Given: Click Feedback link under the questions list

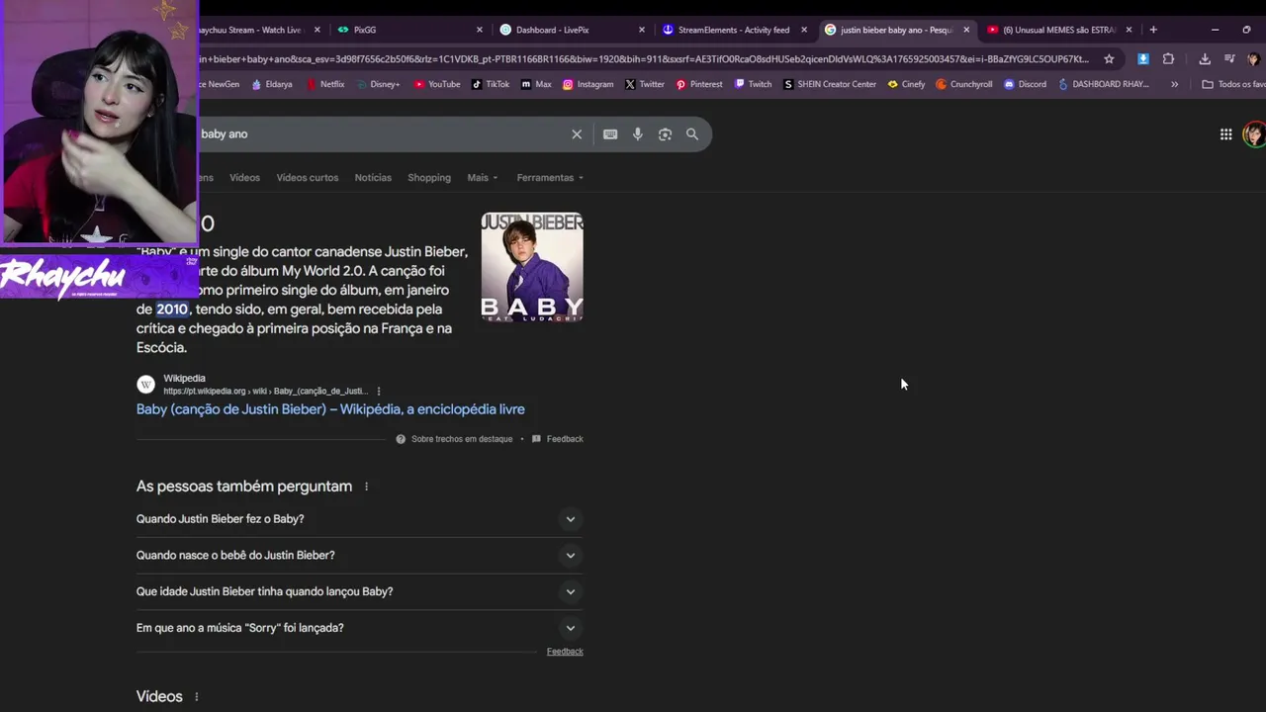Looking at the screenshot, I should (x=565, y=652).
